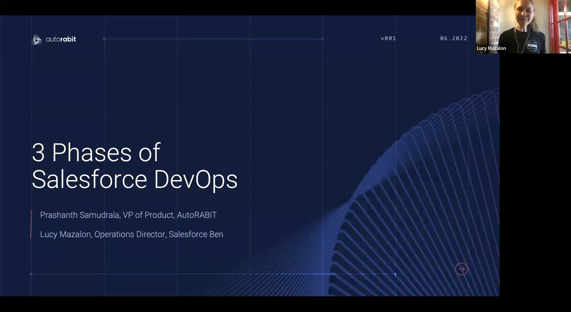Click the 06.2022 date stamp
Viewport: 571px width, 312px height.
(453, 38)
